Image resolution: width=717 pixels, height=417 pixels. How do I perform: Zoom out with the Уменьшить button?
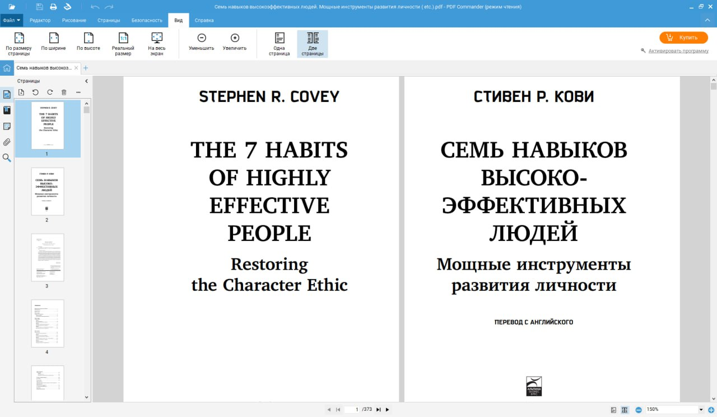click(x=202, y=42)
